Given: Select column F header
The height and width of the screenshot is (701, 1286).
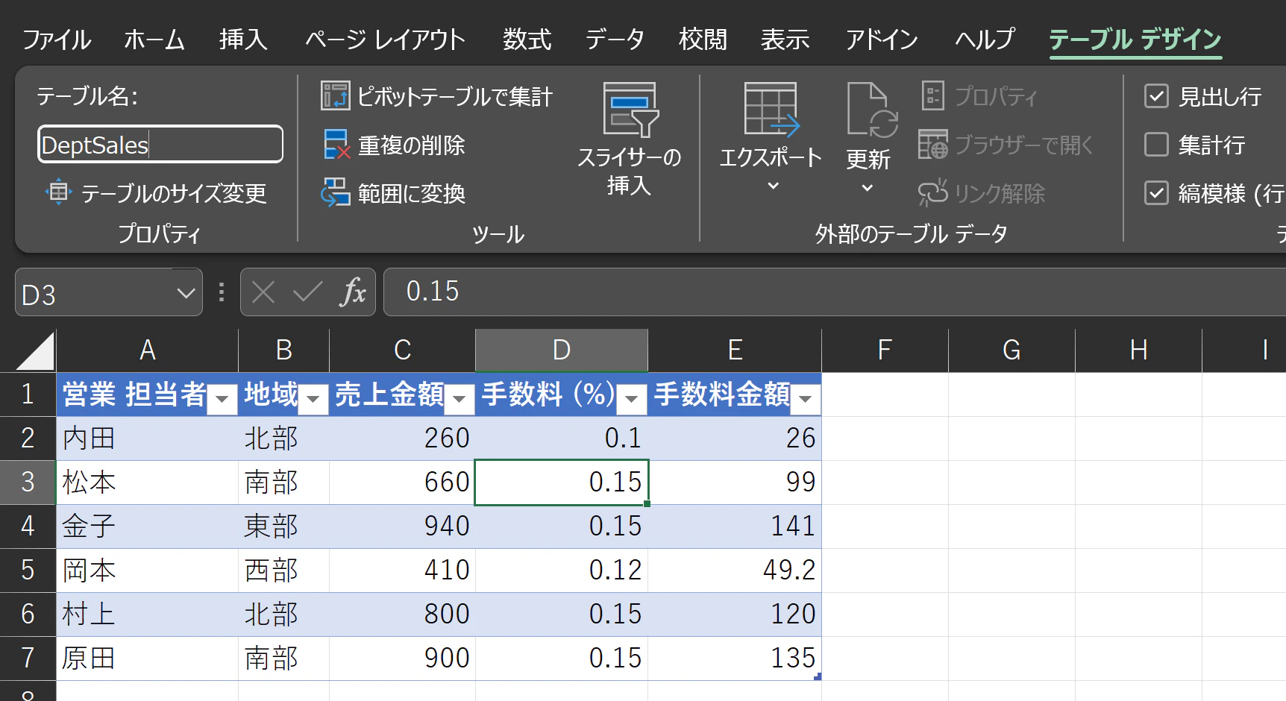Looking at the screenshot, I should [885, 350].
